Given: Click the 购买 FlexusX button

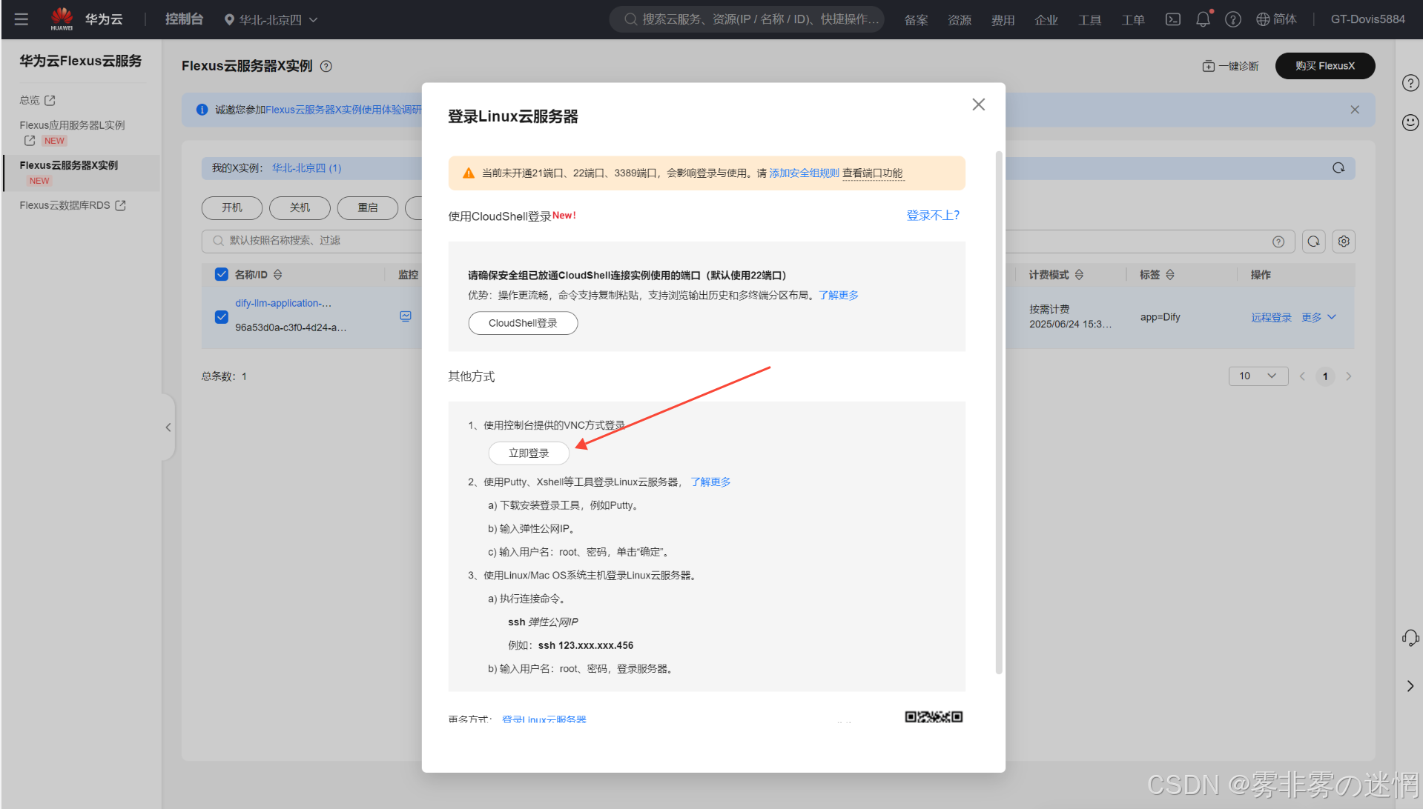Looking at the screenshot, I should pos(1324,66).
